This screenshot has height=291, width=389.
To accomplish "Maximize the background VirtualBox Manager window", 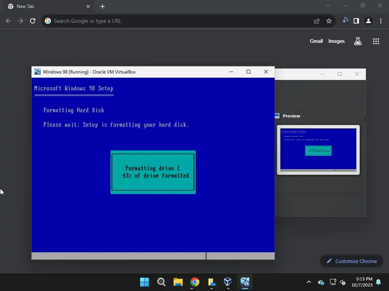I will (x=340, y=74).
